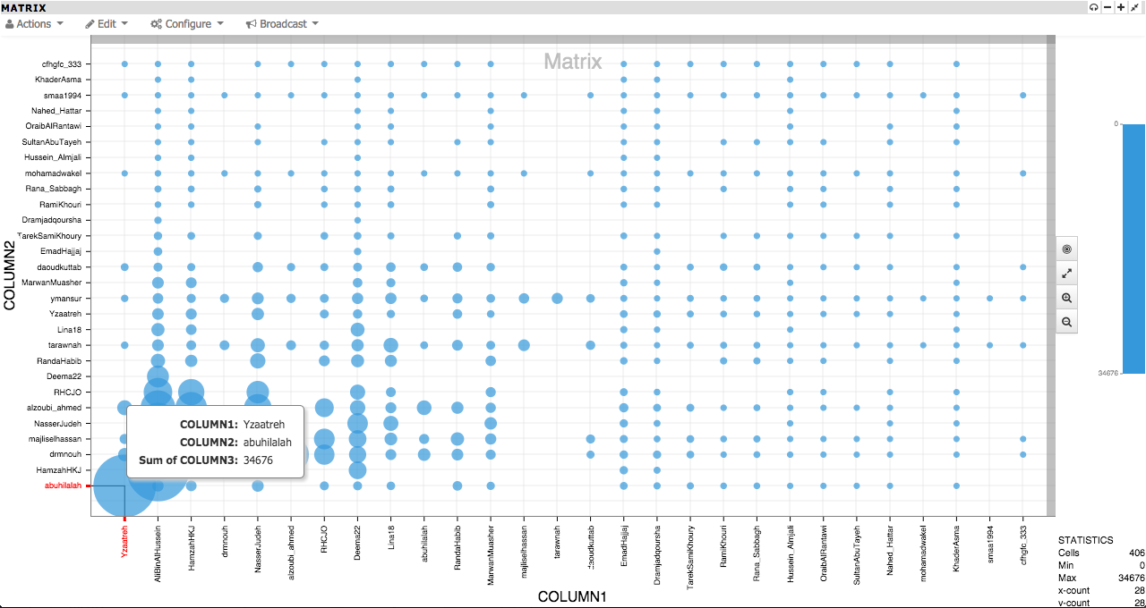
Task: Expand the Configure dropdown caret
Action: coord(220,24)
